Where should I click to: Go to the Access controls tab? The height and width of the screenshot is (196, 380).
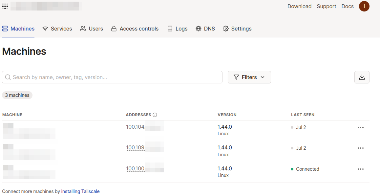coord(135,29)
